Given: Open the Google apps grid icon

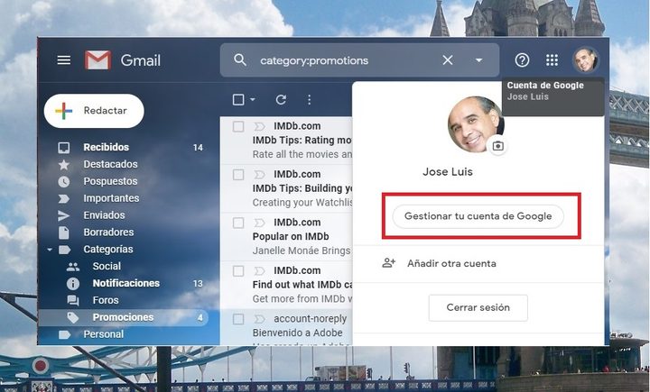Looking at the screenshot, I should click(x=552, y=60).
